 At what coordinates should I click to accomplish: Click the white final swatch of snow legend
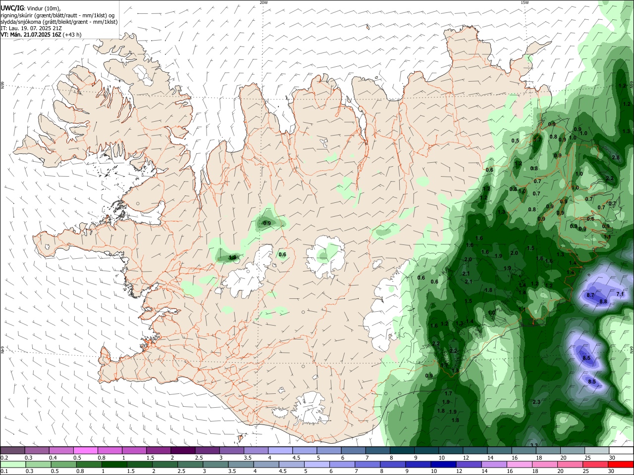click(x=621, y=450)
